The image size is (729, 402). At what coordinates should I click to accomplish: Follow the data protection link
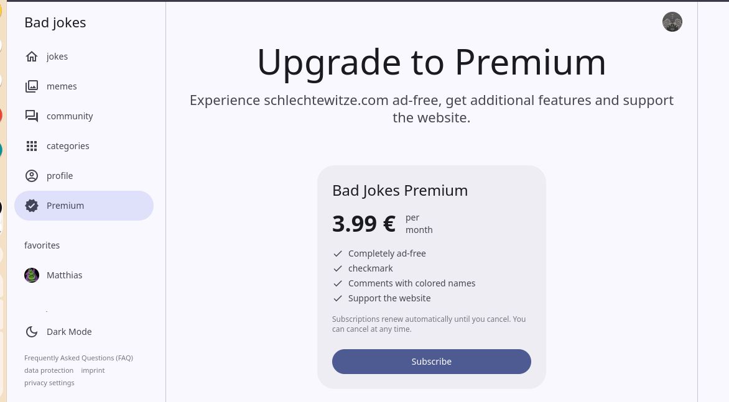point(49,370)
